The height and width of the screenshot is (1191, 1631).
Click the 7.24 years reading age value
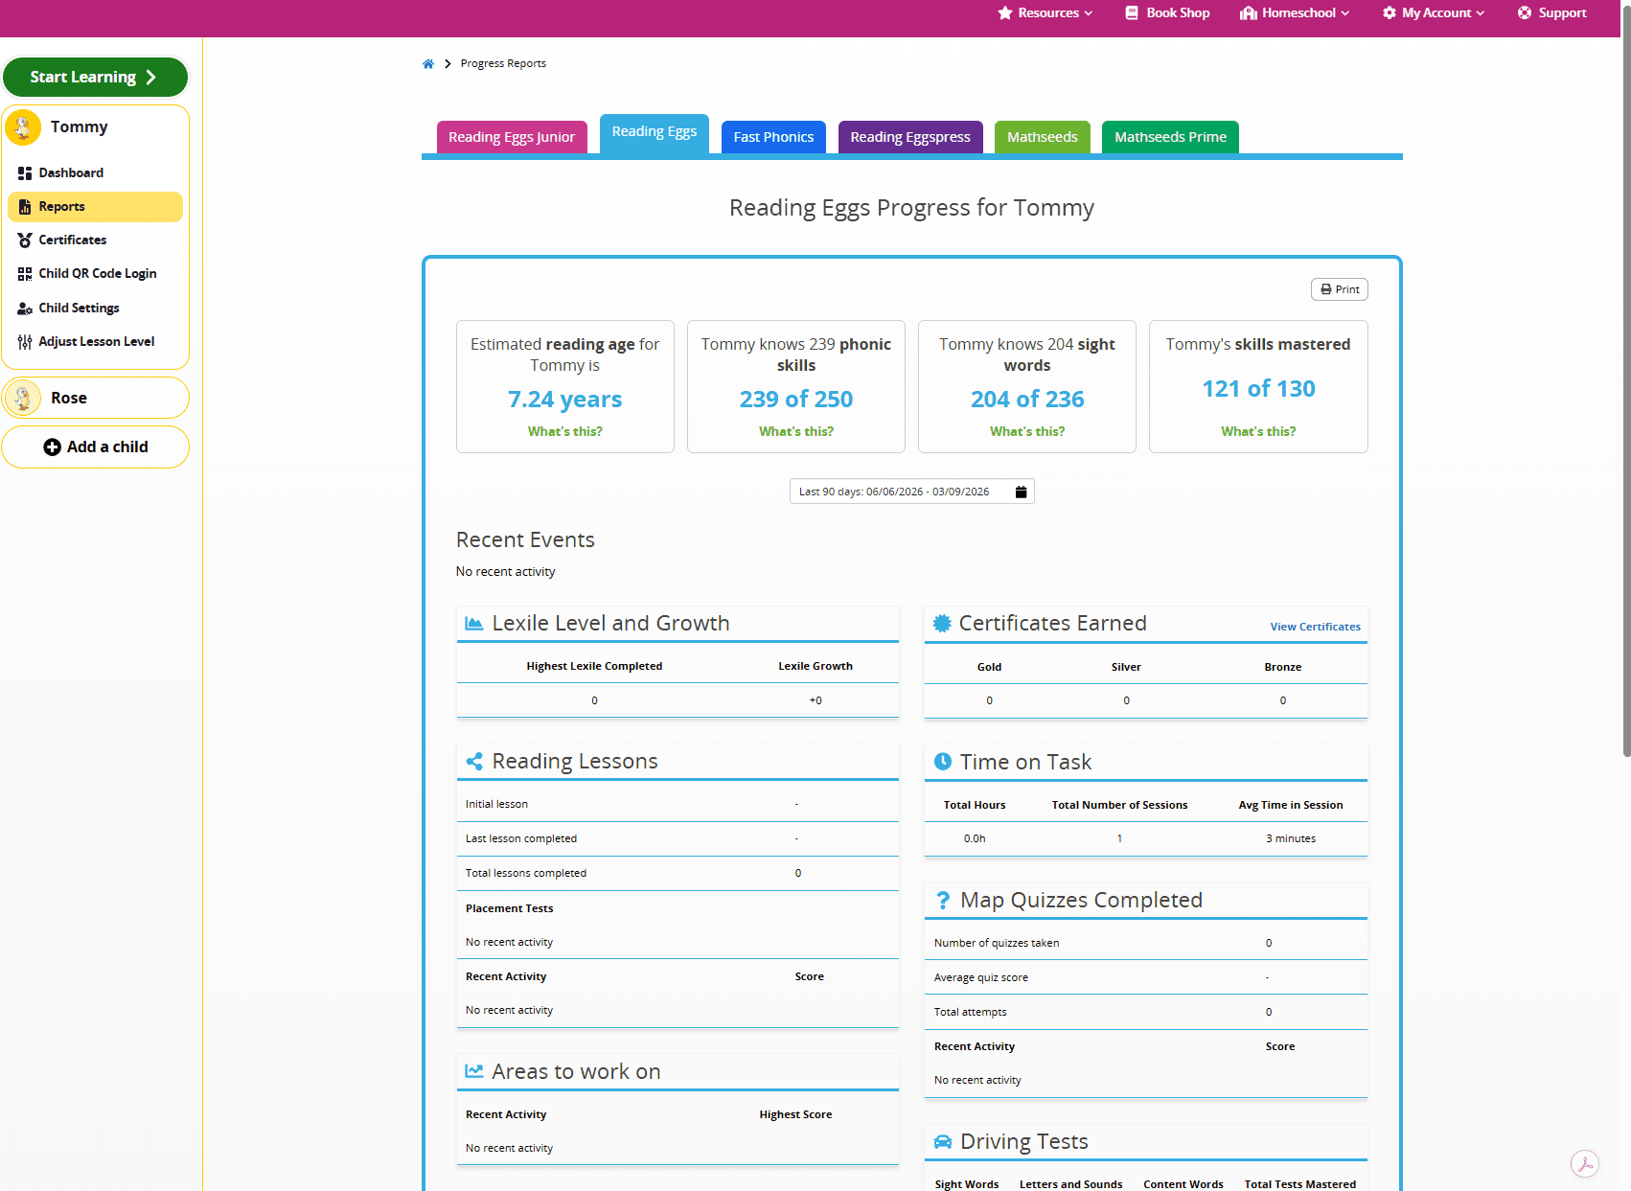pyautogui.click(x=565, y=400)
